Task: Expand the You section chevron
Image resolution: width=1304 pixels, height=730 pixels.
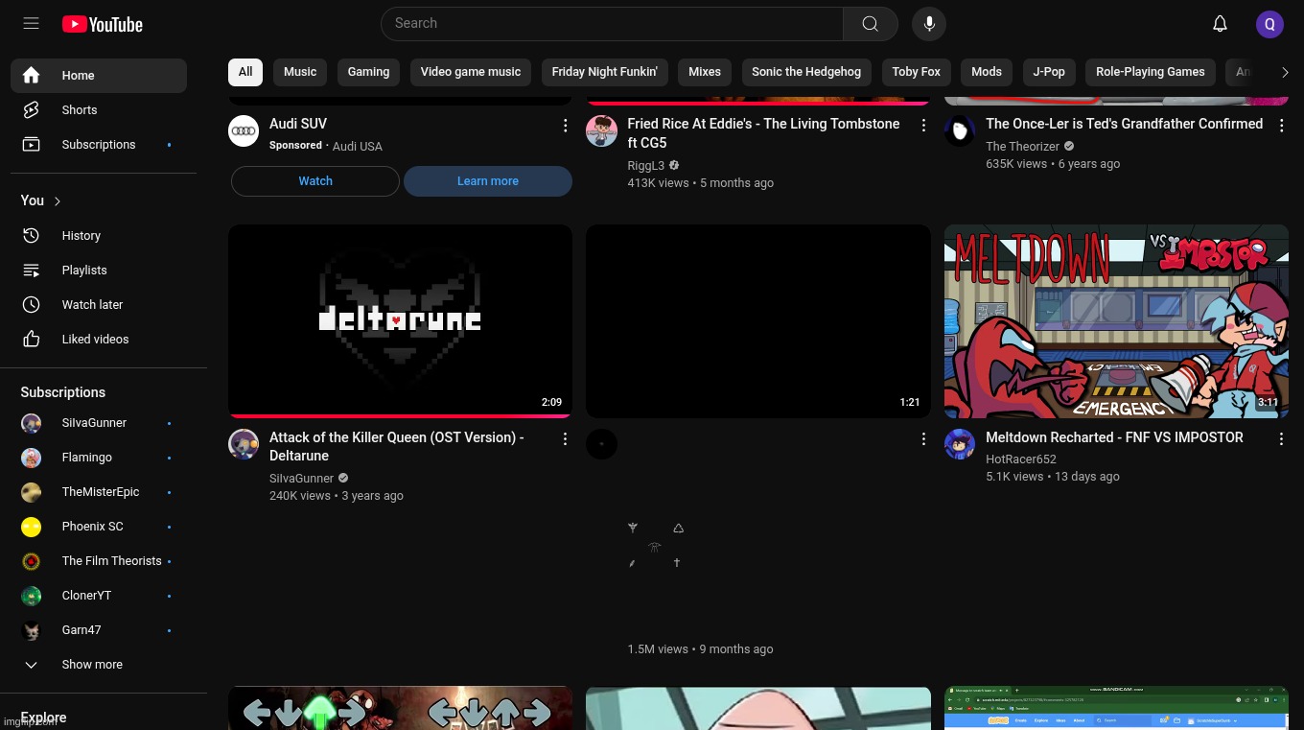Action: [58, 201]
